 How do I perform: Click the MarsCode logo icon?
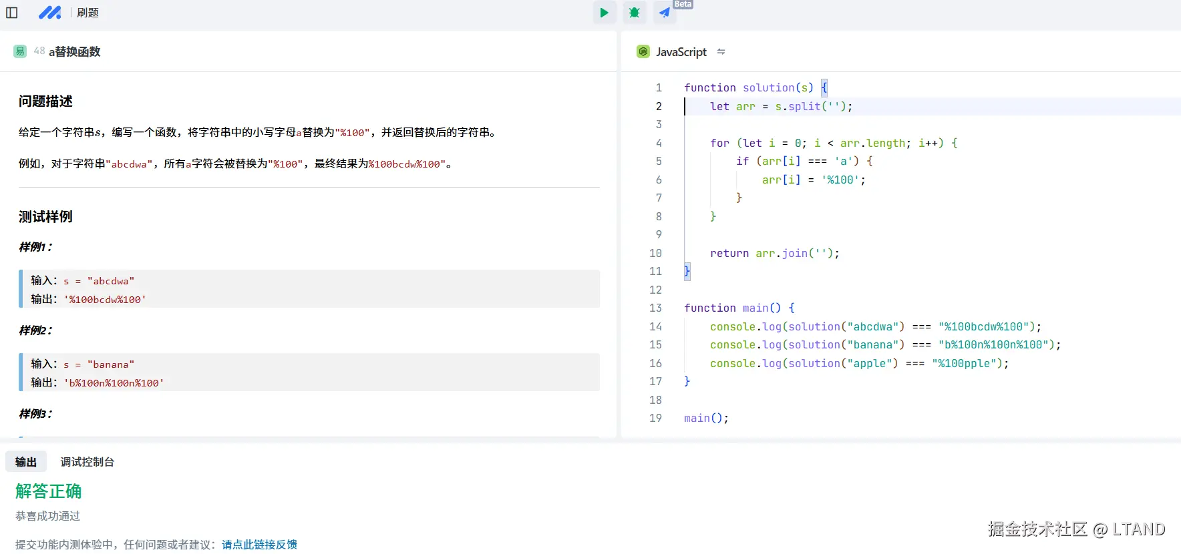point(49,13)
